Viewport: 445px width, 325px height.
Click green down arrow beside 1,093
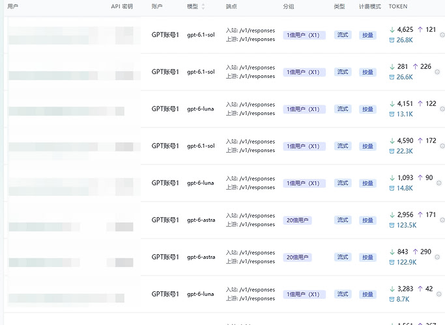pyautogui.click(x=392, y=178)
